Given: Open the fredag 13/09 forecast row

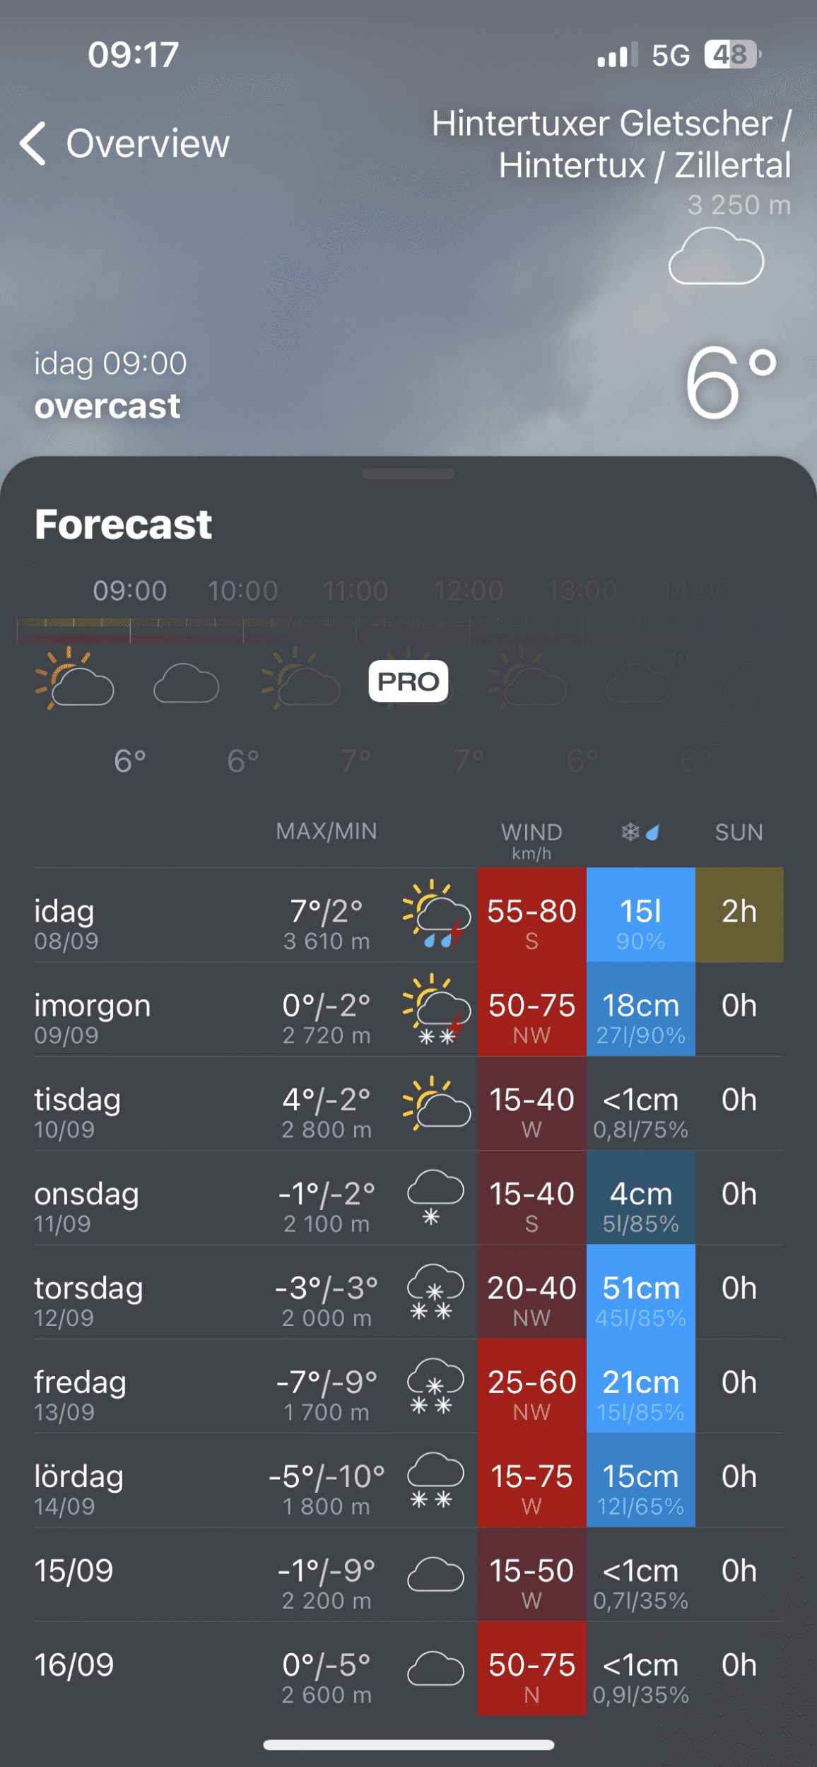Looking at the screenshot, I should tap(212, 1386).
